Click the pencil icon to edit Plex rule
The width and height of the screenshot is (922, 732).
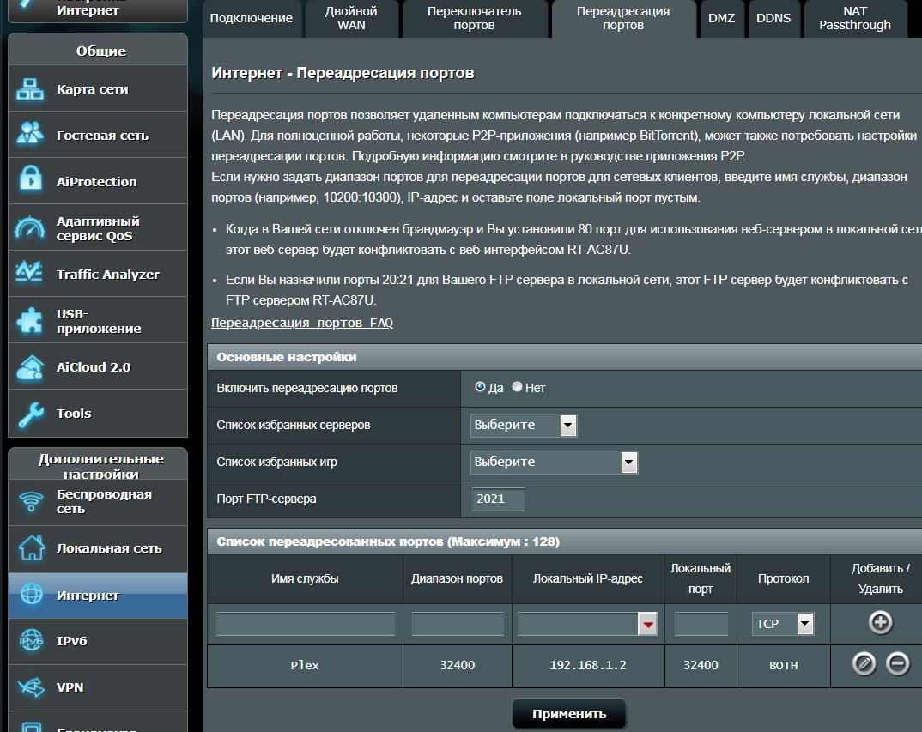864,664
